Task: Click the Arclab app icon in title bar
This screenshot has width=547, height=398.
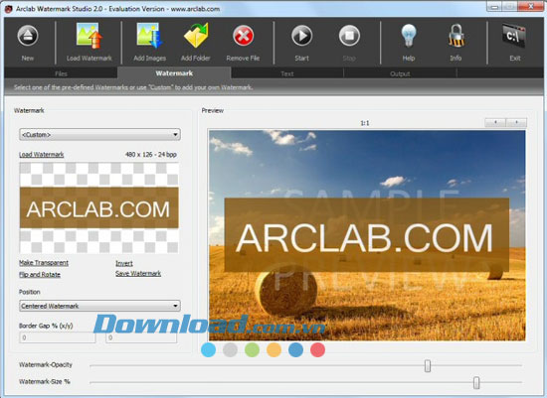Action: coord(8,9)
